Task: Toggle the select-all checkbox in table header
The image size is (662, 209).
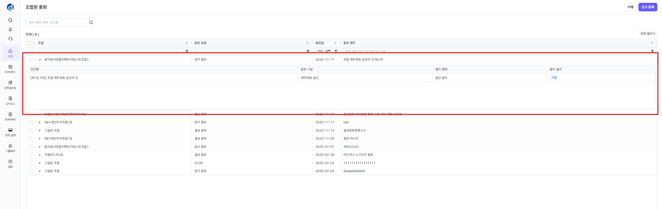Action: point(31,43)
